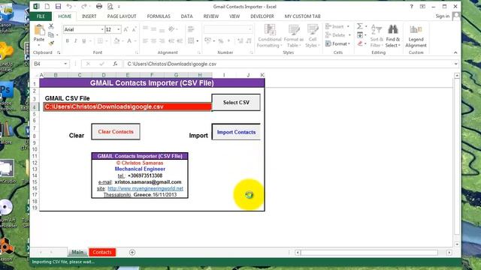This screenshot has height=270, width=481.
Task: Toggle Italic formatting
Action: [75, 40]
